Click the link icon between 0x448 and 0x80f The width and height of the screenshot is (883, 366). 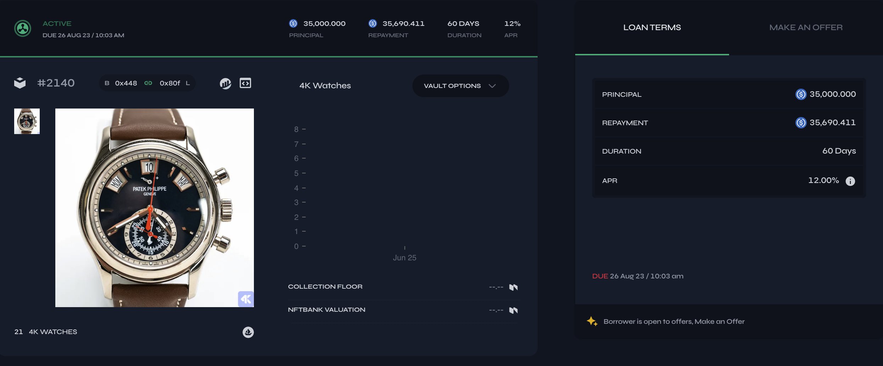point(148,83)
